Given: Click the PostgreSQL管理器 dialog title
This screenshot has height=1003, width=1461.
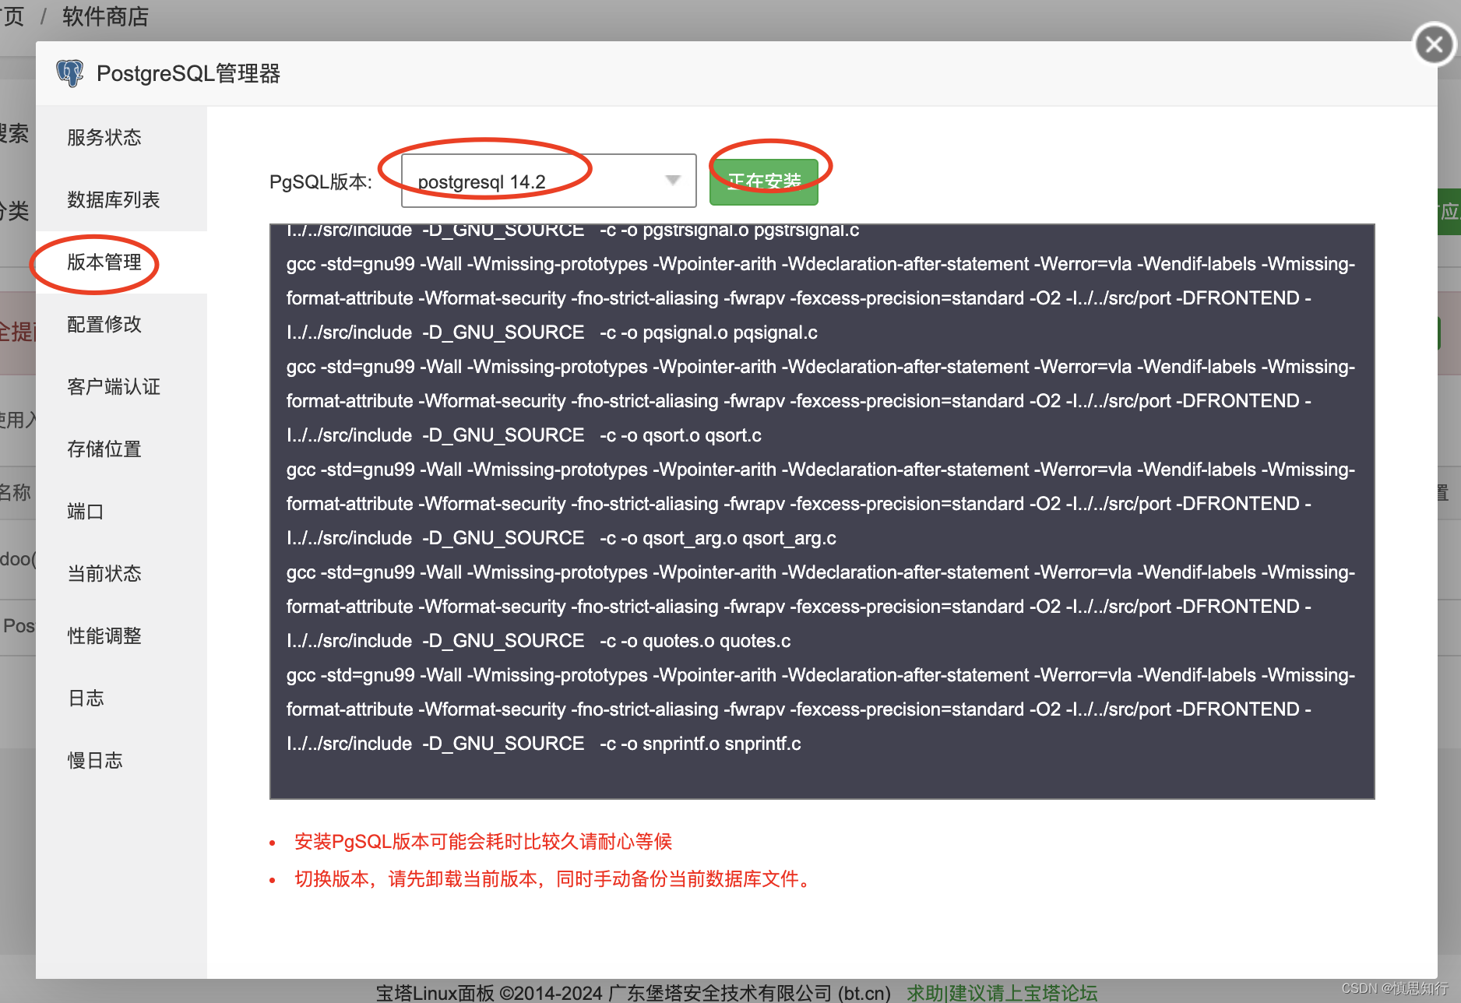Looking at the screenshot, I should point(188,74).
